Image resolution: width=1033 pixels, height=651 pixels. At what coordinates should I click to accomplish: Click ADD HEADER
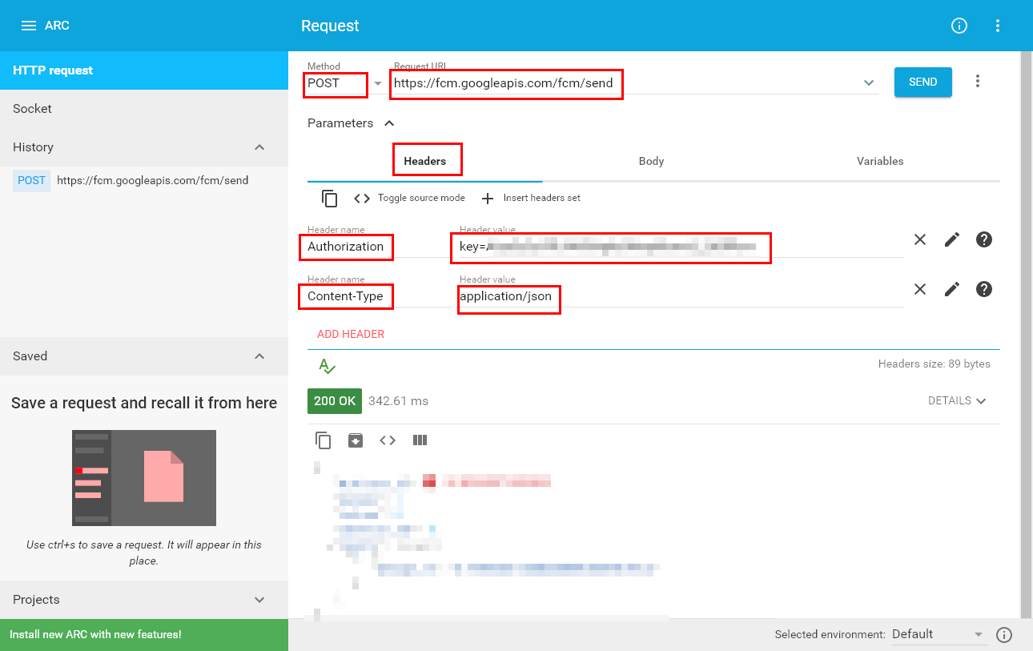[351, 334]
